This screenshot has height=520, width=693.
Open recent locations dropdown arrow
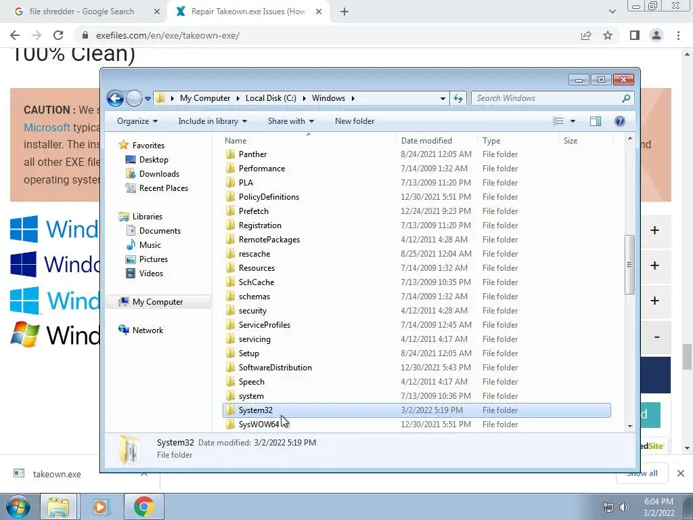[148, 99]
